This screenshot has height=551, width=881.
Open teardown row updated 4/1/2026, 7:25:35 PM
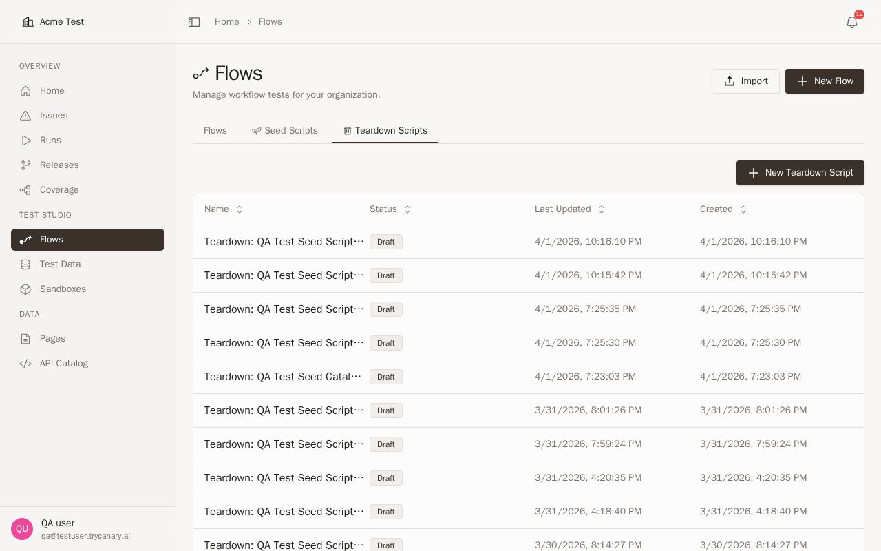(529, 309)
